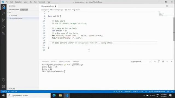Change the Go language mode
This screenshot has height=98, width=175.
[x=146, y=91]
